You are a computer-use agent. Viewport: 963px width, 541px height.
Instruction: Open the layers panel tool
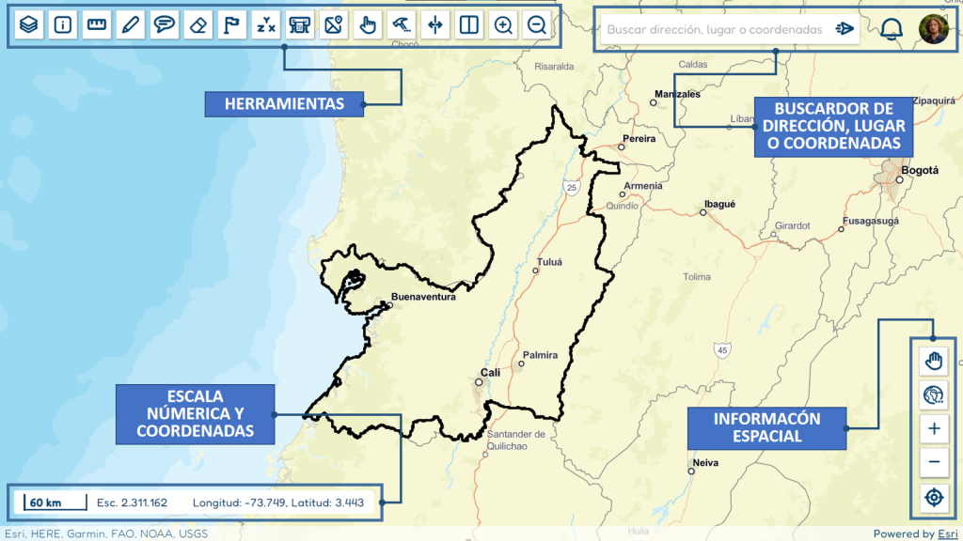pos(29,25)
